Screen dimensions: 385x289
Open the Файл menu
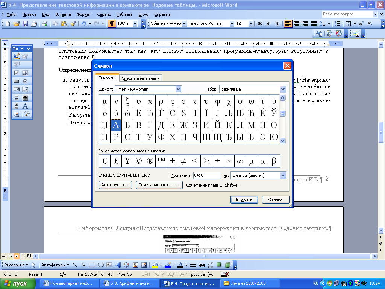click(11, 14)
